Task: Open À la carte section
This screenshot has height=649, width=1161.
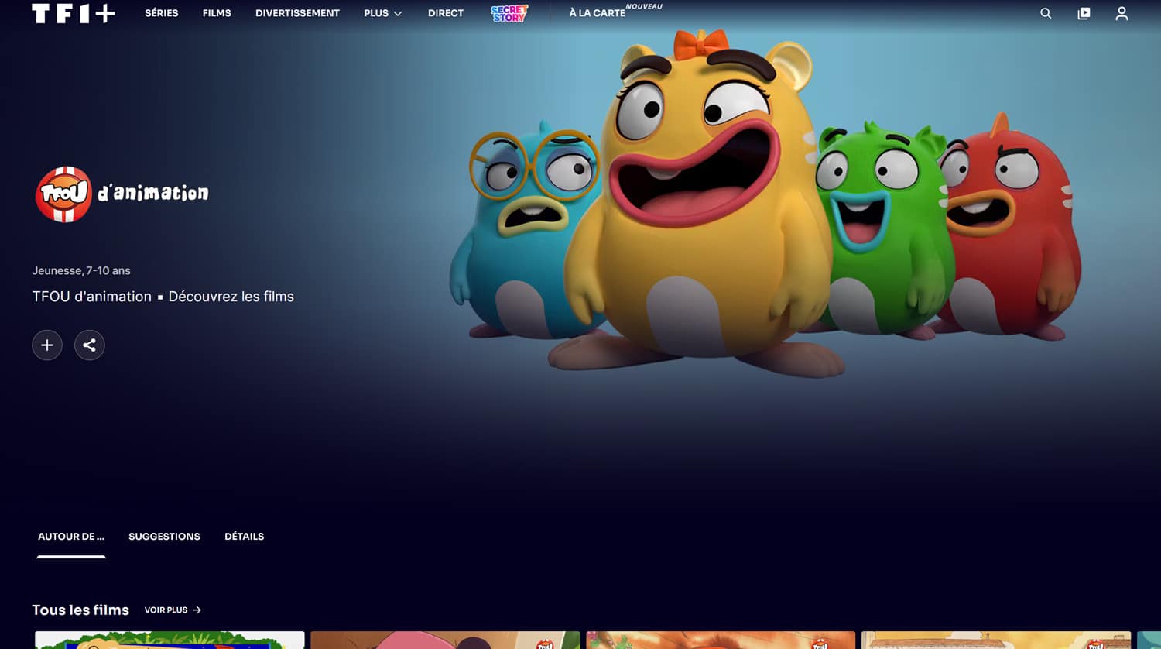Action: point(597,13)
